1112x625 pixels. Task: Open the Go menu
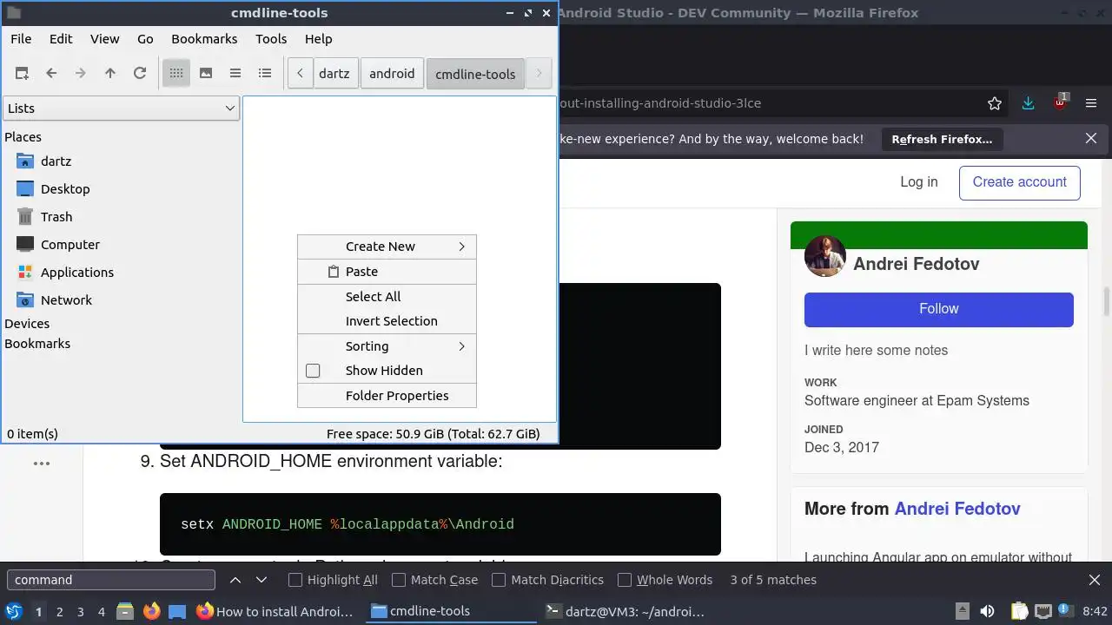click(x=145, y=39)
